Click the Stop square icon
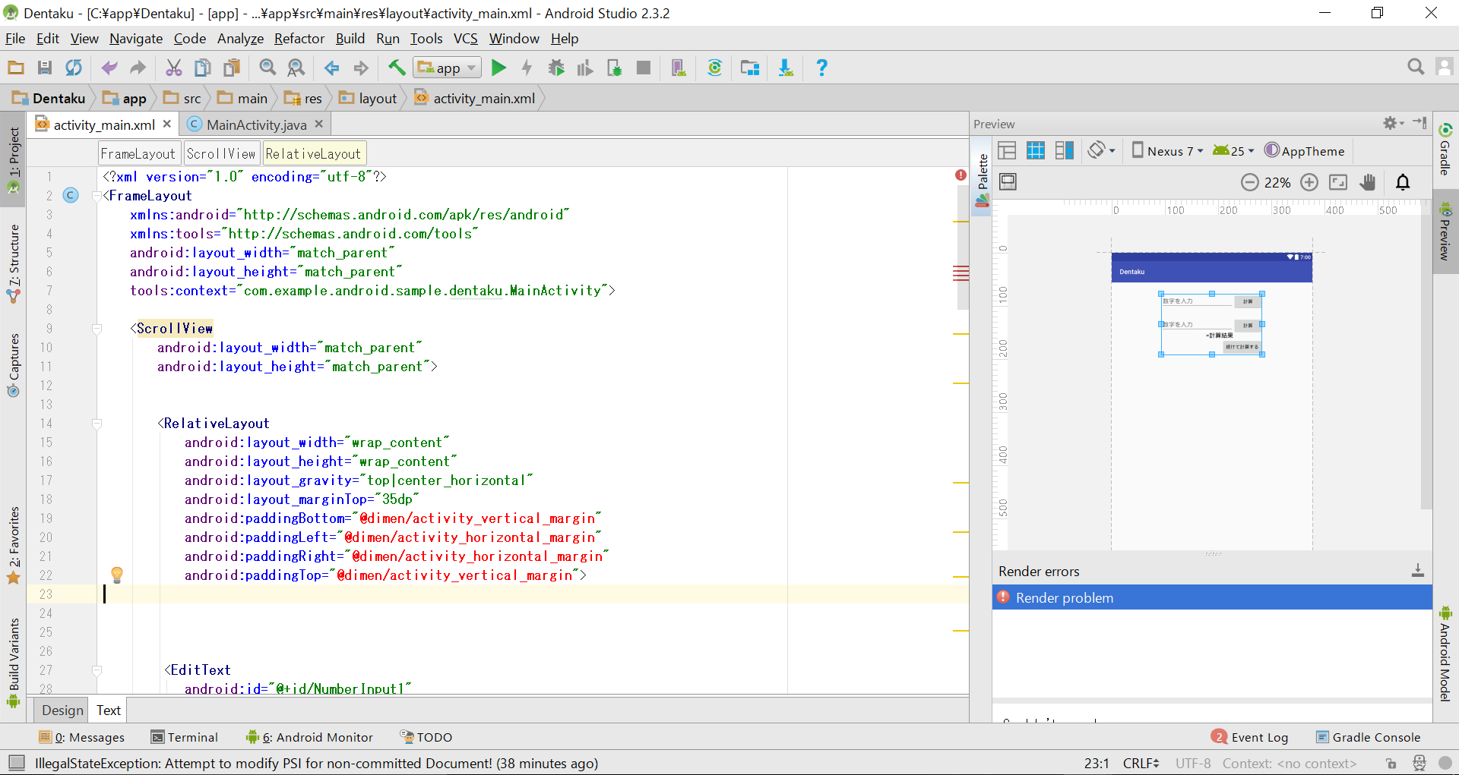Screen dimensions: 1459x775 click(644, 68)
